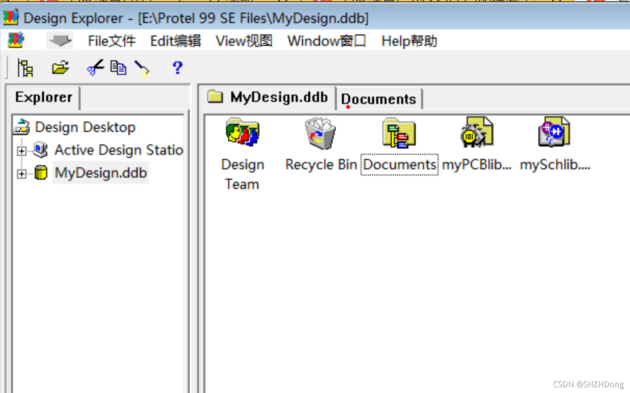Click the Documents label in file view
The width and height of the screenshot is (630, 393).
[399, 165]
